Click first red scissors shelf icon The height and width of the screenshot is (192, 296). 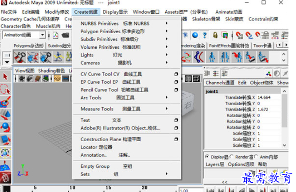pyautogui.click(x=20, y=57)
